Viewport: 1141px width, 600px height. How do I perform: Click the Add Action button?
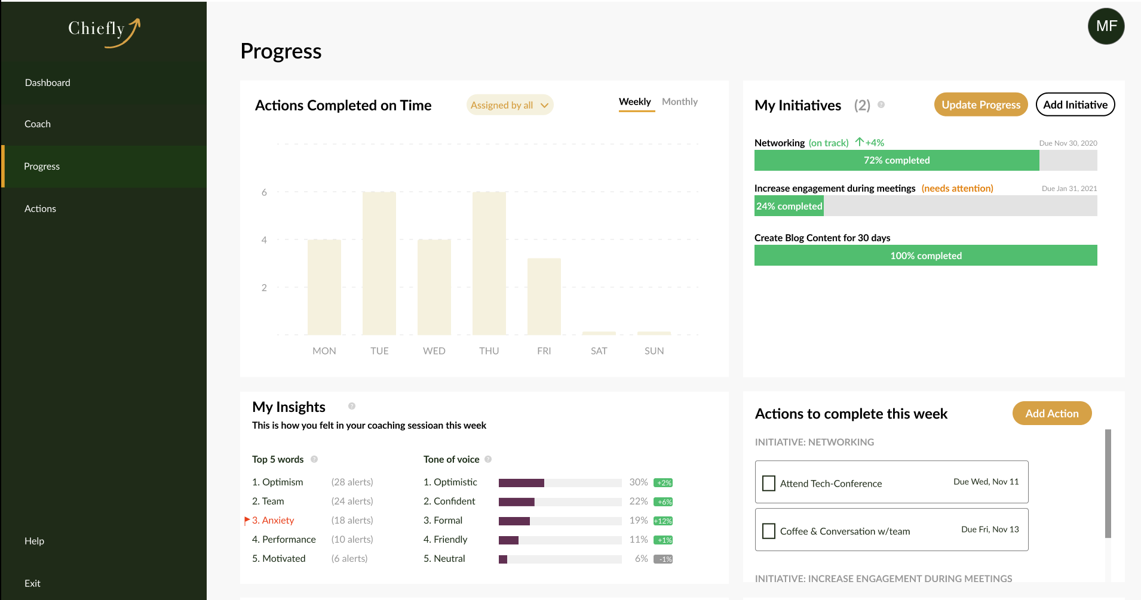click(x=1051, y=413)
